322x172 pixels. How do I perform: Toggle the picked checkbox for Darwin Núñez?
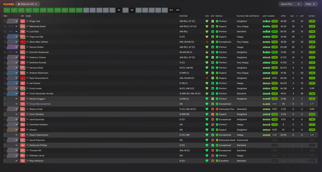point(5,47)
